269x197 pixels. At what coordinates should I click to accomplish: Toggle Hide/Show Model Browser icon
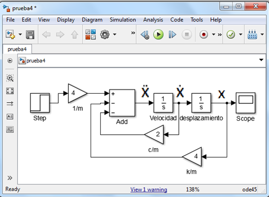tap(10, 61)
